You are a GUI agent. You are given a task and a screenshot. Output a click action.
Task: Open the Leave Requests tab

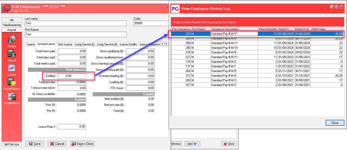pos(150,44)
